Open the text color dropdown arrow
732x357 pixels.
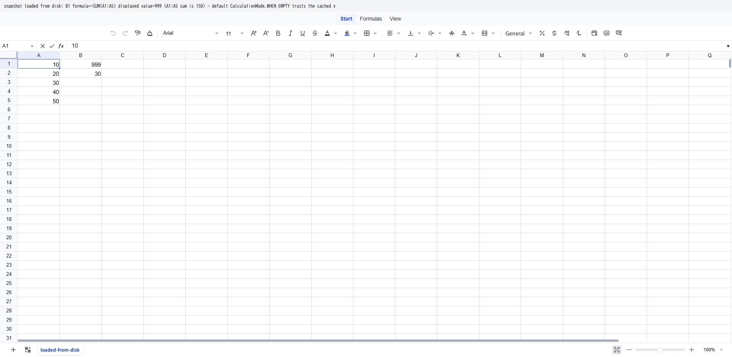pos(335,33)
